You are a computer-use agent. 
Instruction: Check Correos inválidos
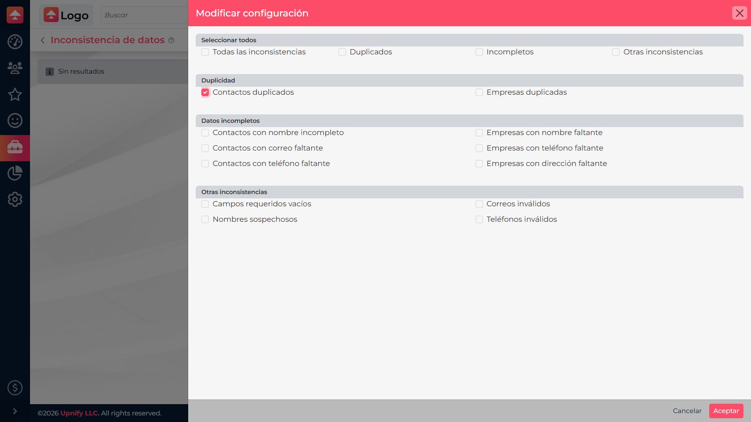pos(479,204)
